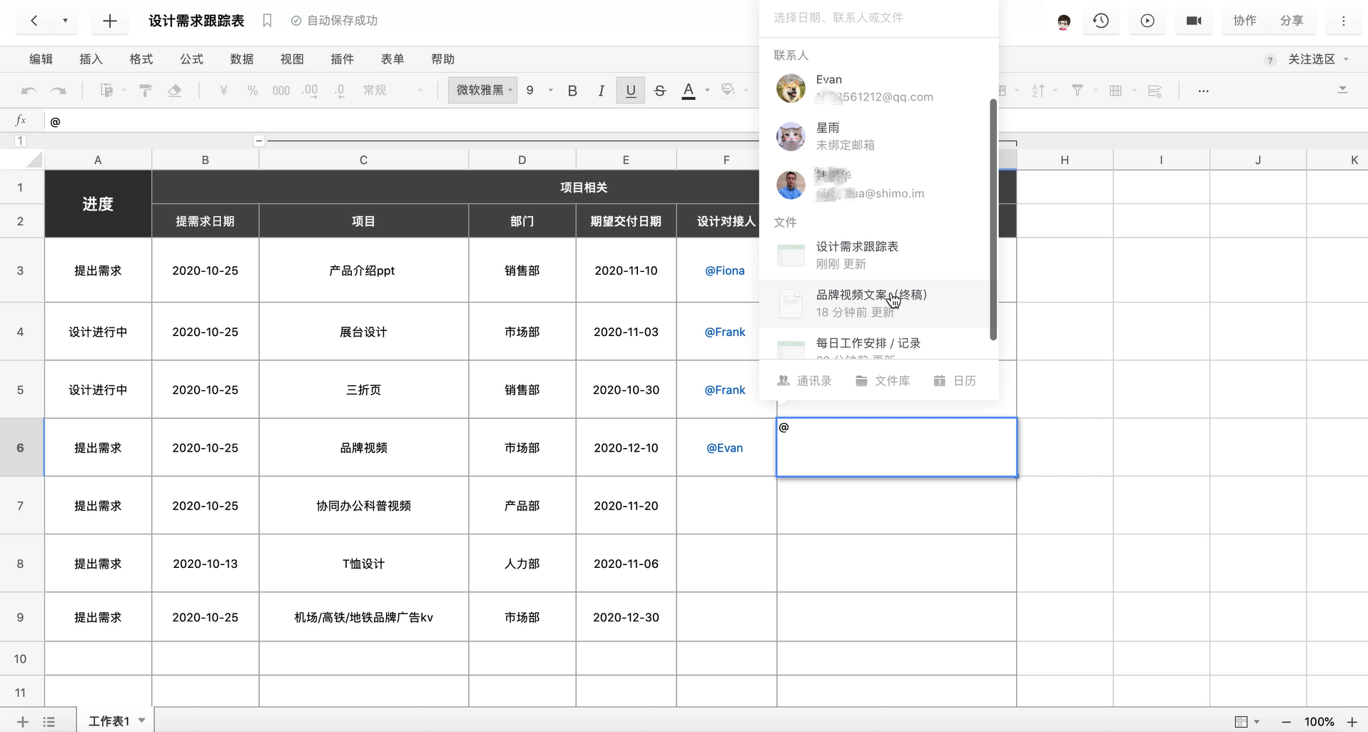
Task: Select contact 星雨 in the mention list
Action: [875, 136]
